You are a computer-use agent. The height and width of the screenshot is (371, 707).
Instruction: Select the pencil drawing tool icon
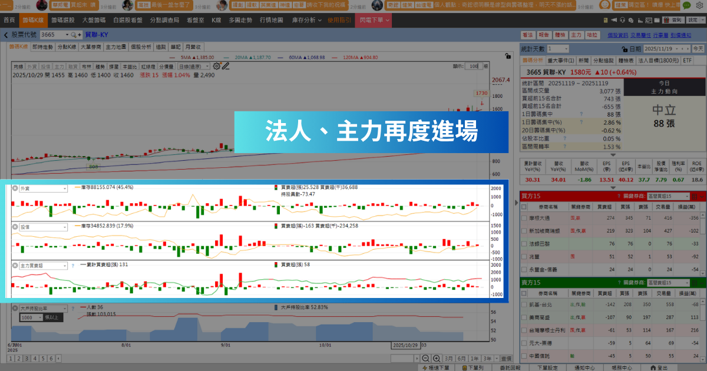click(x=225, y=66)
